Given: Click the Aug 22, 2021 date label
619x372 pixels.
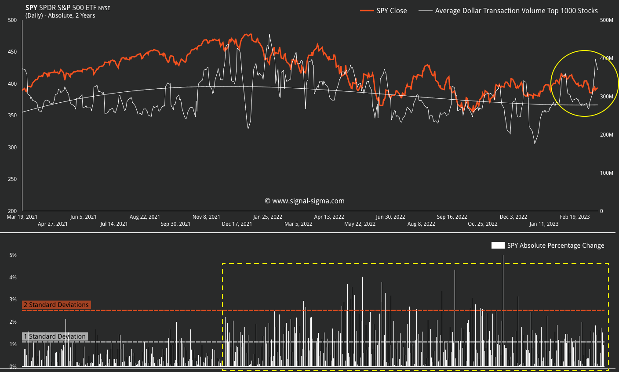Looking at the screenshot, I should (x=145, y=217).
